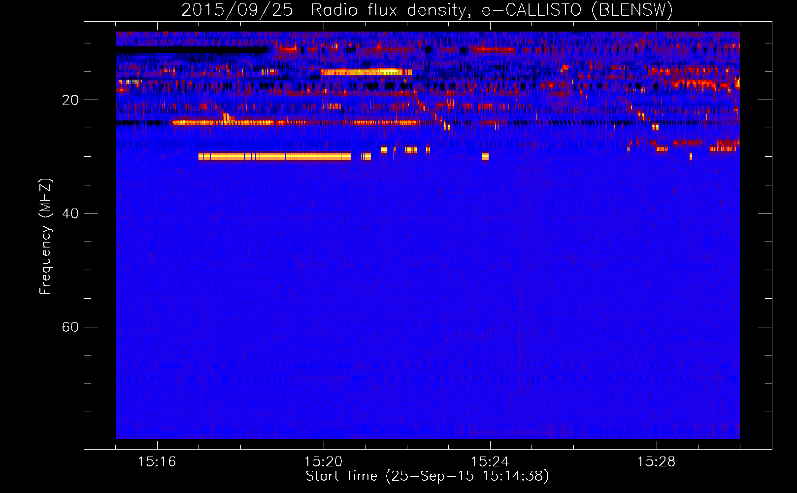
Task: Click the 15:24 time tick label
Action: (490, 462)
